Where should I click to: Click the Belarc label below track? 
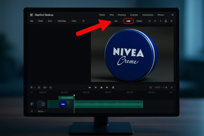[41, 111]
